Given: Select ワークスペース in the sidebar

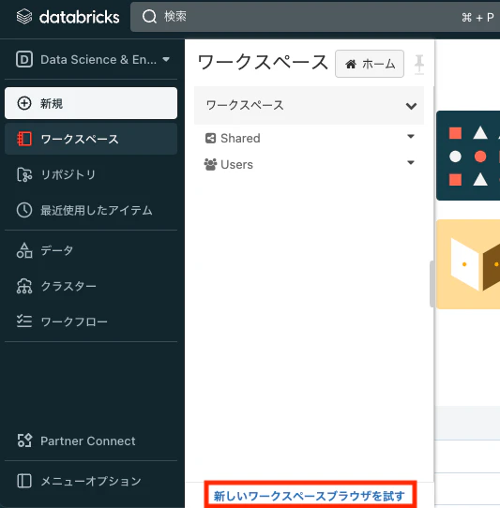Looking at the screenshot, I should pos(91,139).
